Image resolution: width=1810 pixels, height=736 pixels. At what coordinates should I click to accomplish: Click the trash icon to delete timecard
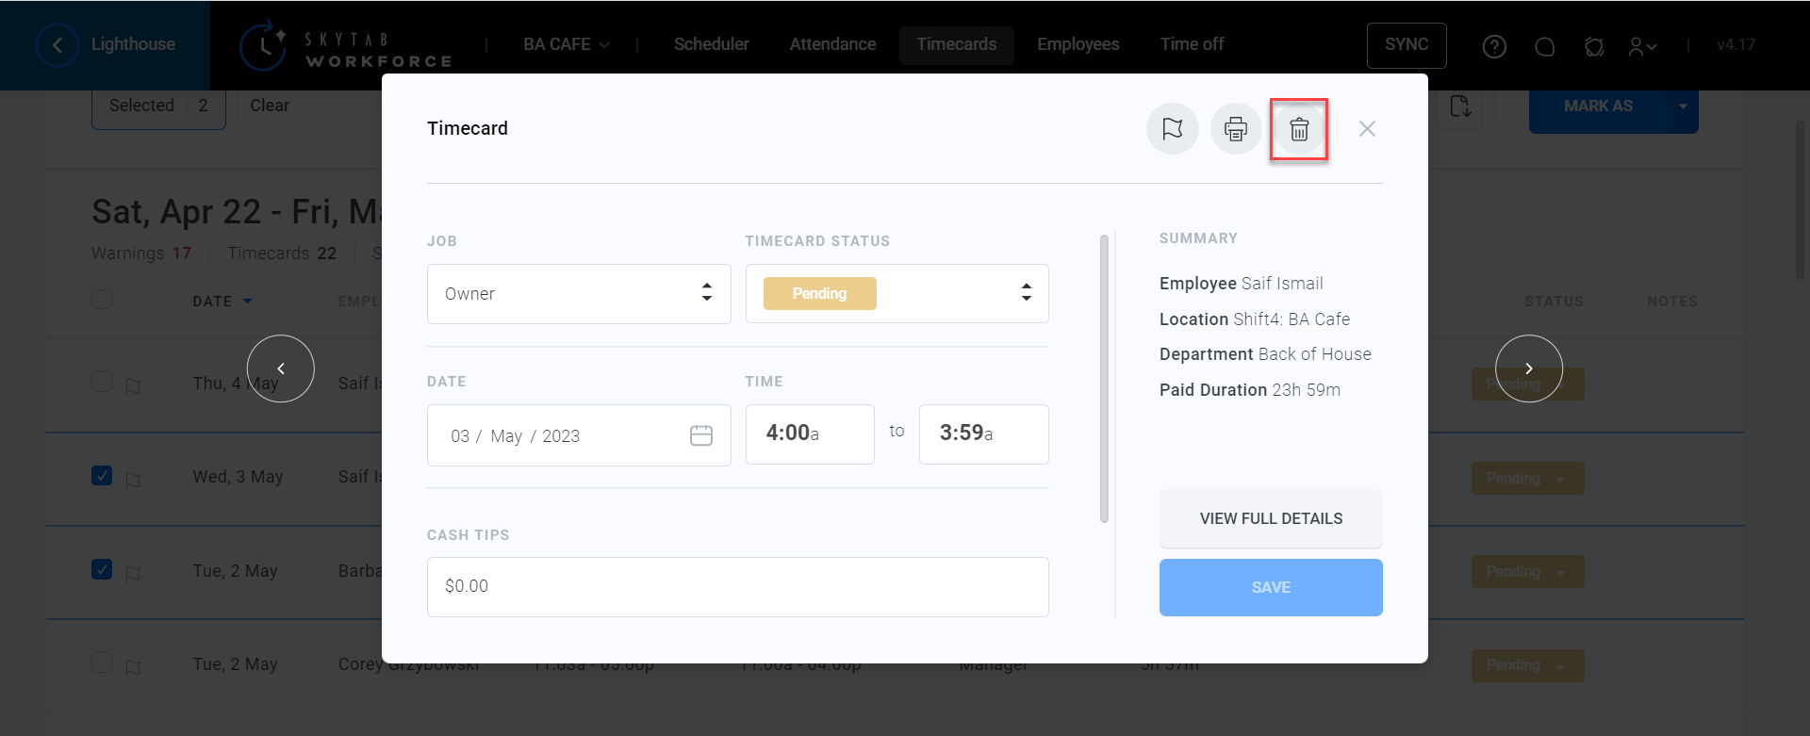[1299, 129]
